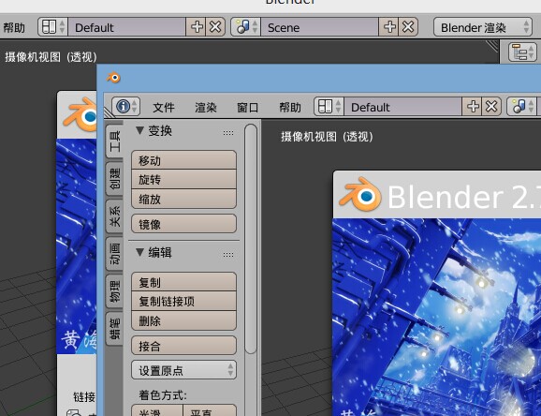
Task: Click the Scene name field in outer window
Action: 320,27
